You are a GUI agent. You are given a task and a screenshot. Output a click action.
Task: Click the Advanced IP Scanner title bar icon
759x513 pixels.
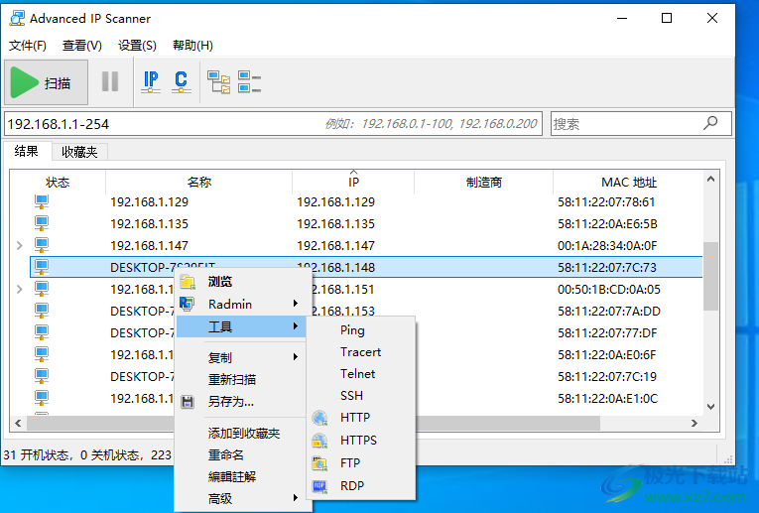[17, 19]
